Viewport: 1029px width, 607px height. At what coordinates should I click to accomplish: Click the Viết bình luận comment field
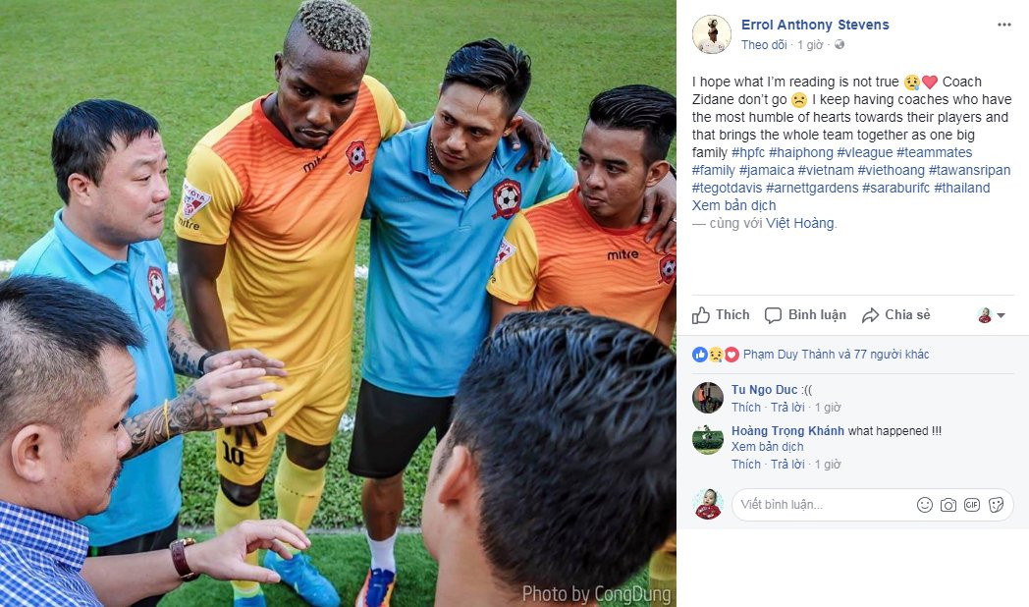click(824, 505)
